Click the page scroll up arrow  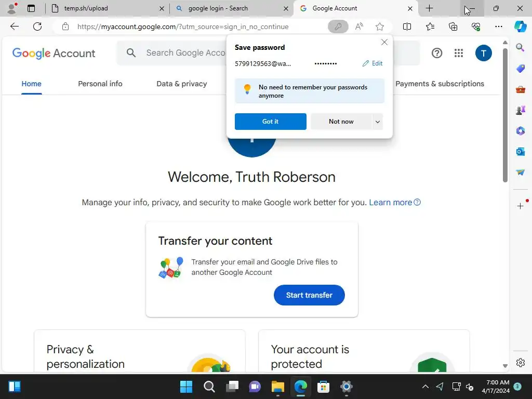(x=505, y=43)
